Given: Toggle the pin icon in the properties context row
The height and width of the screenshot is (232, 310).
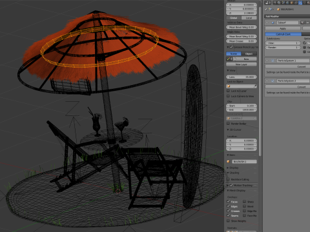Looking at the screenshot, I should [266, 9].
